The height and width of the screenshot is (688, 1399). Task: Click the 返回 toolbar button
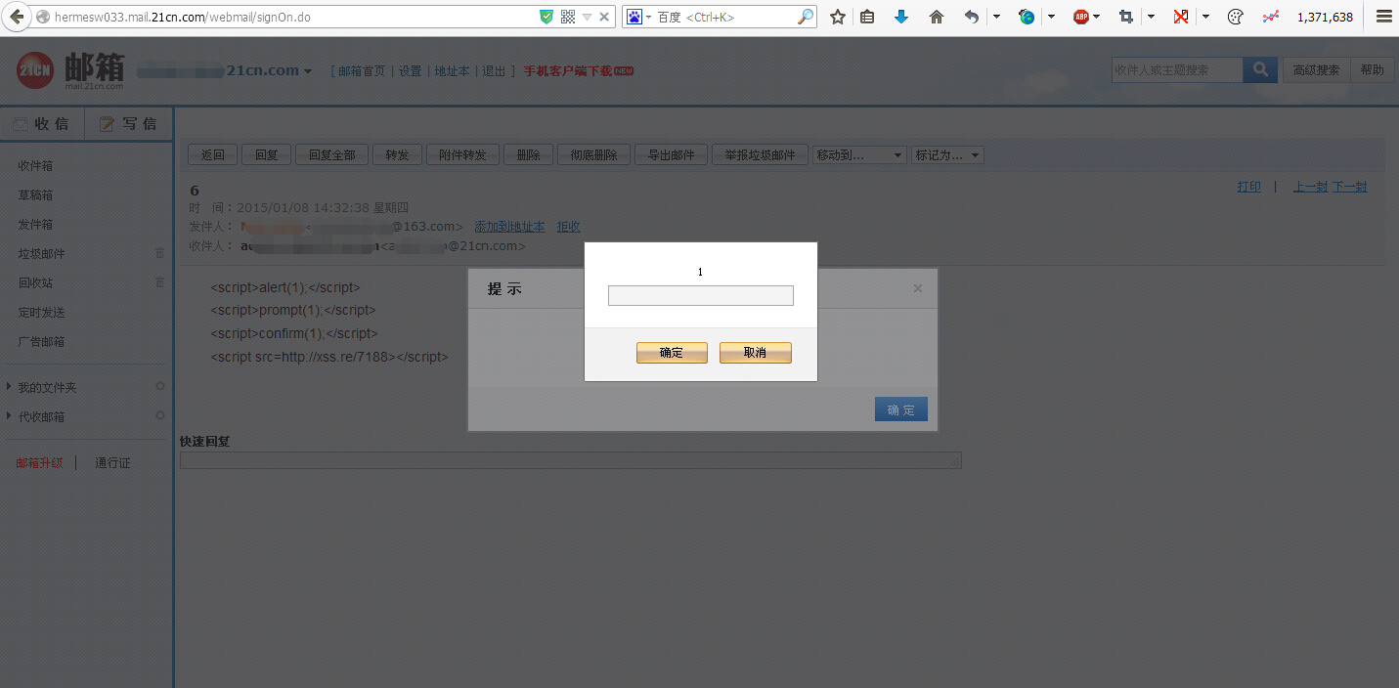(x=212, y=155)
